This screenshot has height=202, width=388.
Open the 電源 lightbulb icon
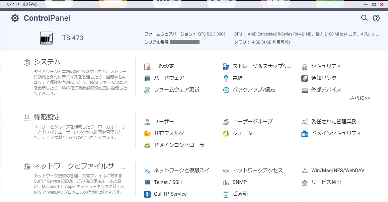226,78
